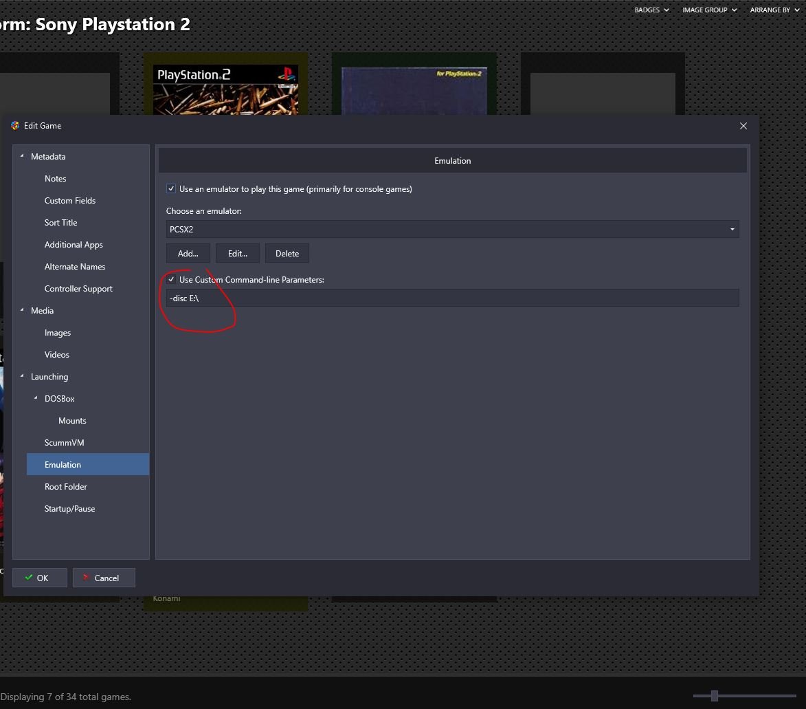Screen dimensions: 806x709
Task: Click the 'Choose an emulator:' label
Action: click(x=203, y=211)
